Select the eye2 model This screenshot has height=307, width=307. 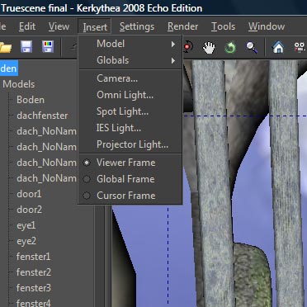[x=26, y=241]
